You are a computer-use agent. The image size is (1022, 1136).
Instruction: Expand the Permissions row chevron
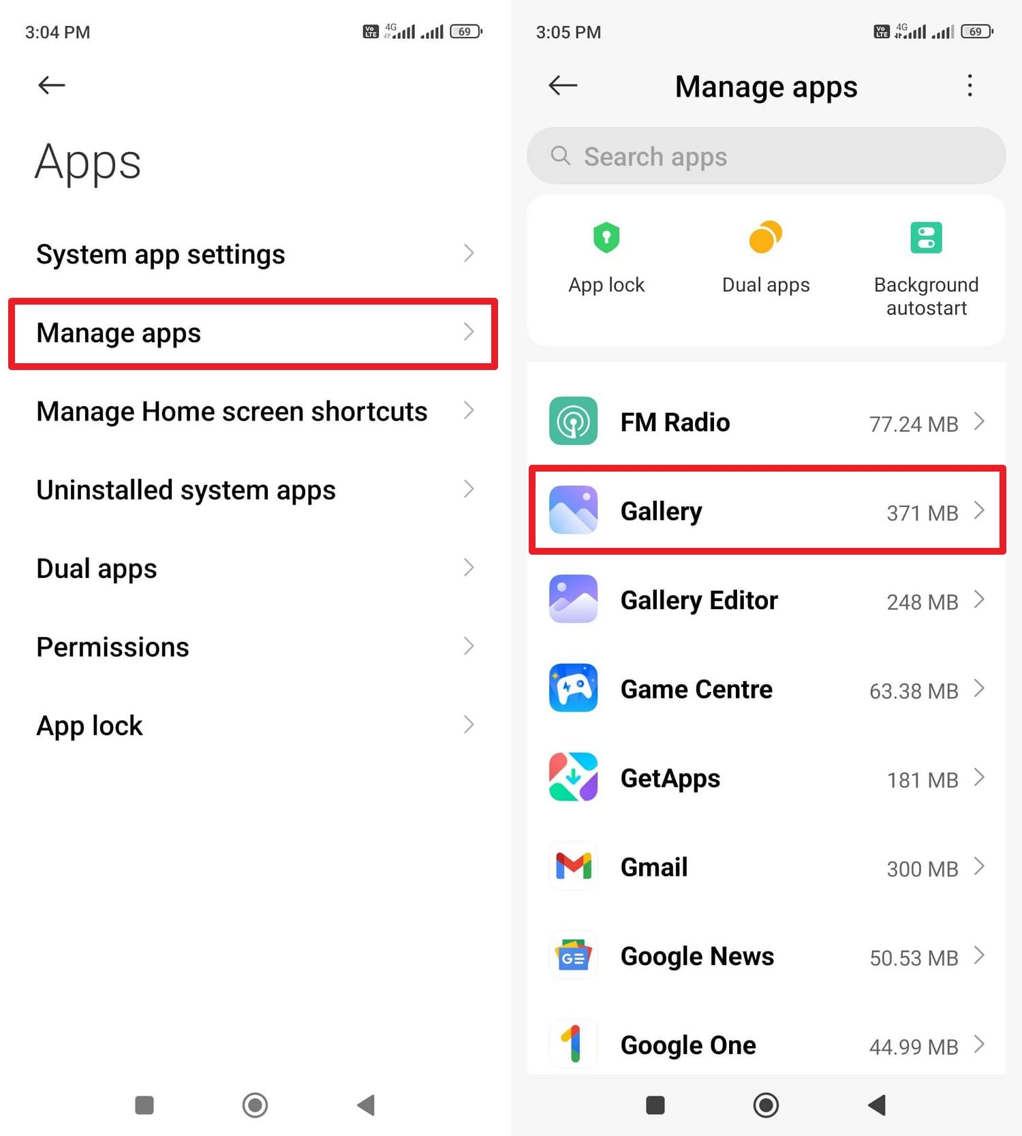tap(469, 646)
